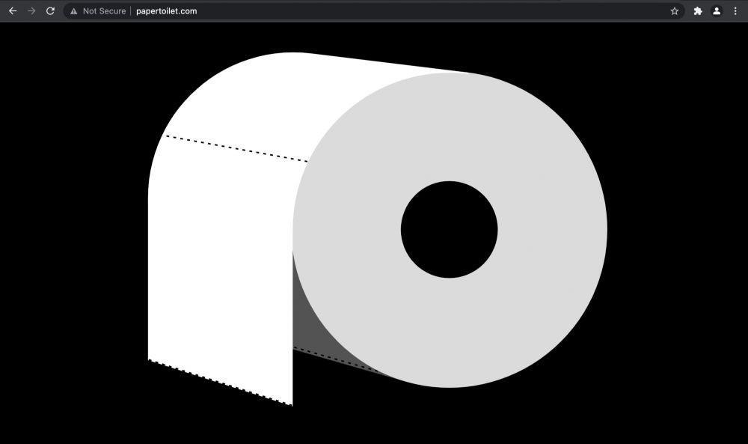Reload the papertoilet.com page

50,11
